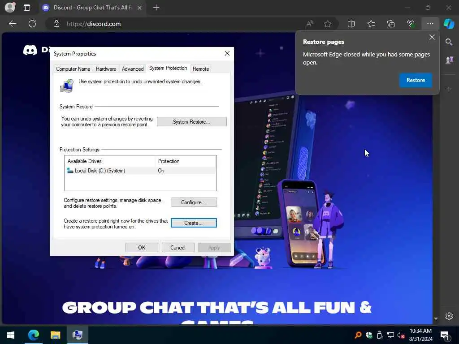
Task: Open the network tray icon
Action: pyautogui.click(x=390, y=335)
